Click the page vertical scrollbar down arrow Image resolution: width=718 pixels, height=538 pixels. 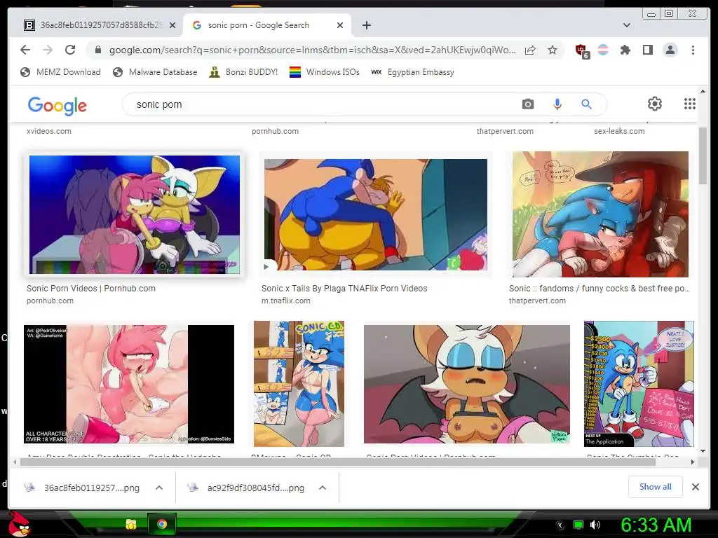pos(703,451)
